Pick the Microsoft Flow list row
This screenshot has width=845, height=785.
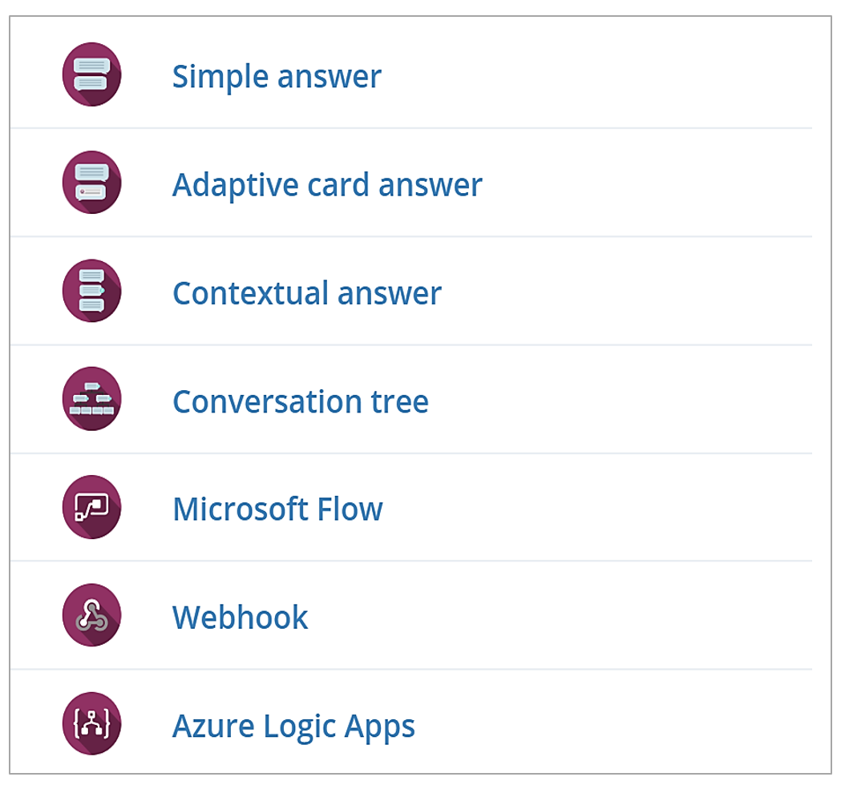pos(411,507)
